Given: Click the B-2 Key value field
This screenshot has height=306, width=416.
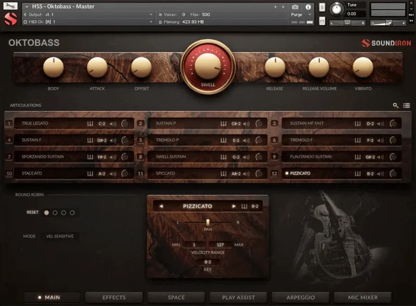Looking at the screenshot, I should click(x=207, y=262).
